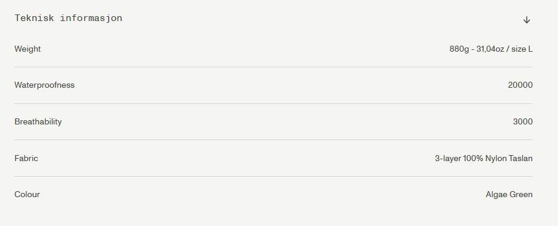Click the word informasjon in heading
The image size is (558, 226).
[91, 18]
